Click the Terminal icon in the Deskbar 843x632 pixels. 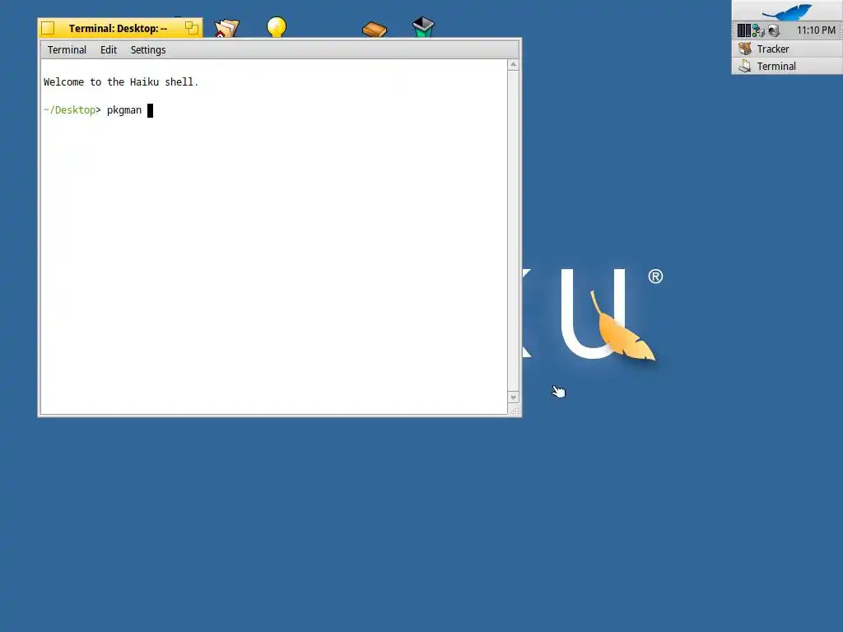tap(744, 66)
